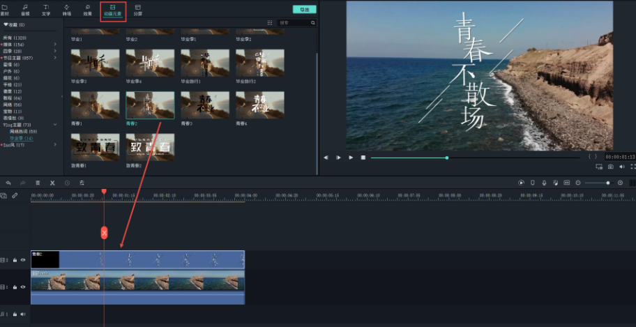The width and height of the screenshot is (636, 327).
Task: Open the 转场 transitions tab
Action: [x=66, y=10]
